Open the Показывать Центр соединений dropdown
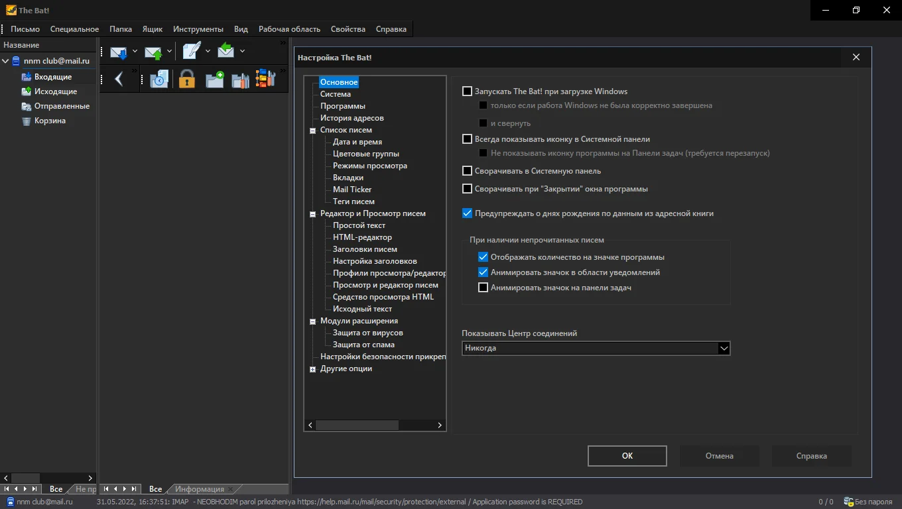Image resolution: width=902 pixels, height=509 pixels. 724,348
